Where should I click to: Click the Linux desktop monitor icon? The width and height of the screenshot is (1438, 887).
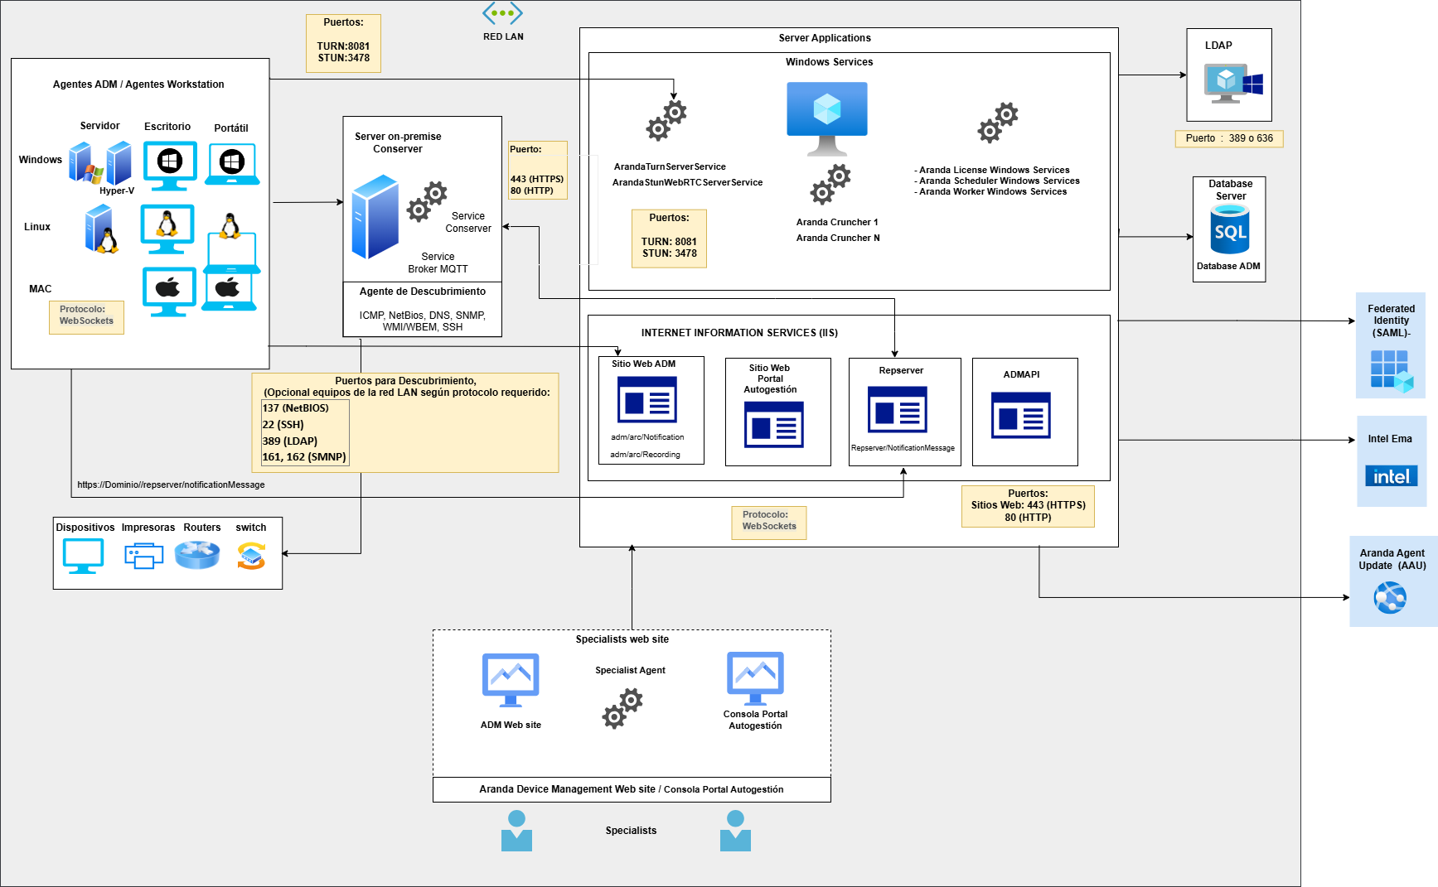[167, 229]
